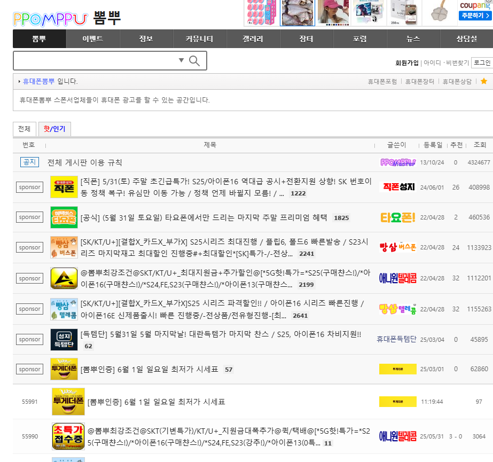493x462 pixels.
Task: Click the 타요폰 green sponsor thumbnail
Action: 64,217
